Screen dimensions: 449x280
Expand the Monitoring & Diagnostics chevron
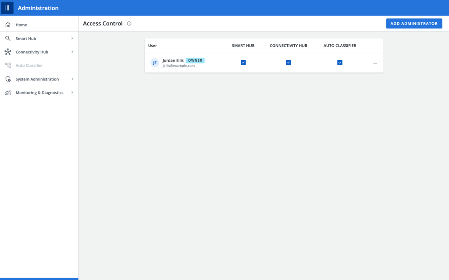(72, 92)
